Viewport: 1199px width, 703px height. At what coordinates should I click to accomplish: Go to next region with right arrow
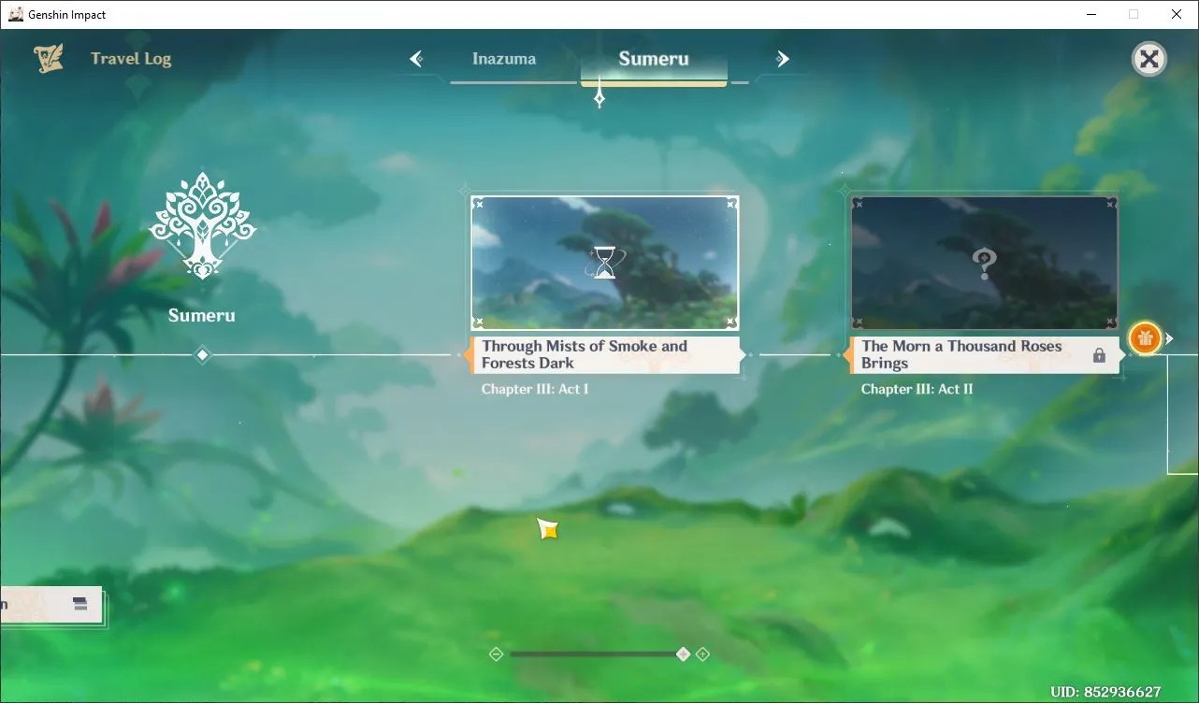782,59
